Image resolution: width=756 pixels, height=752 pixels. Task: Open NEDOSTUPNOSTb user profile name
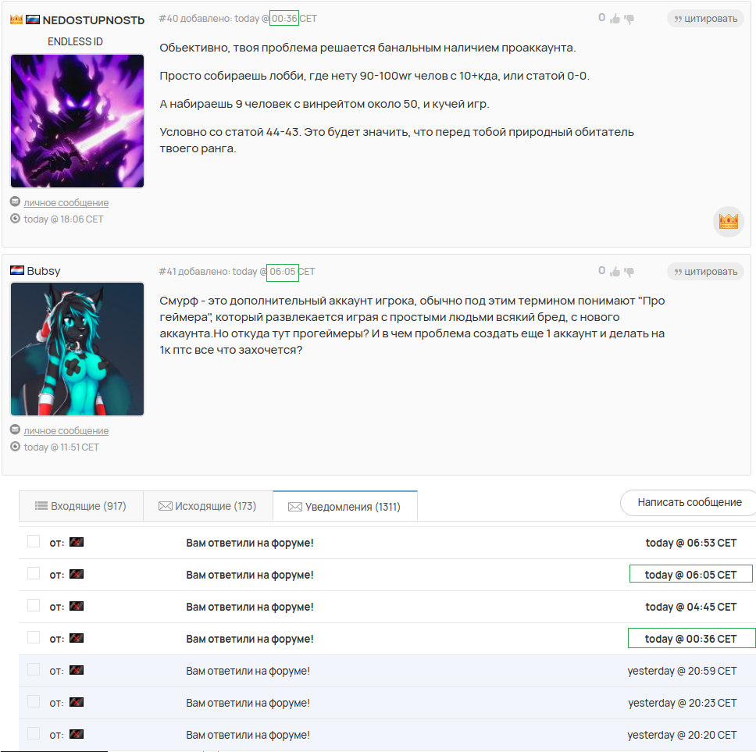[94, 20]
